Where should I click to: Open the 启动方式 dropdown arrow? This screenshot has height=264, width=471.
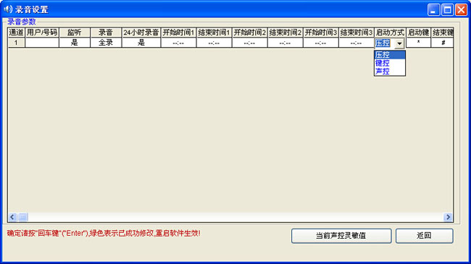click(399, 43)
